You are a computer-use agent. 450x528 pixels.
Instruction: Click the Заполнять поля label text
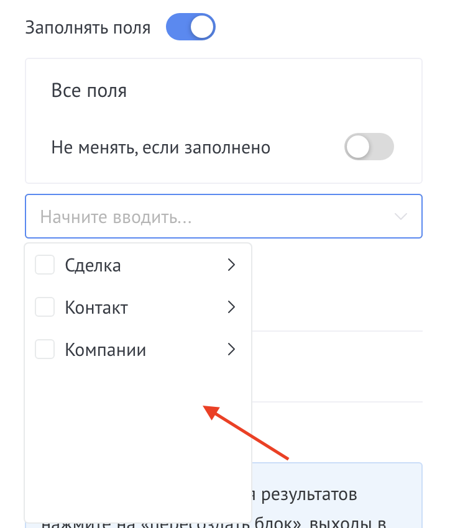coord(88,28)
